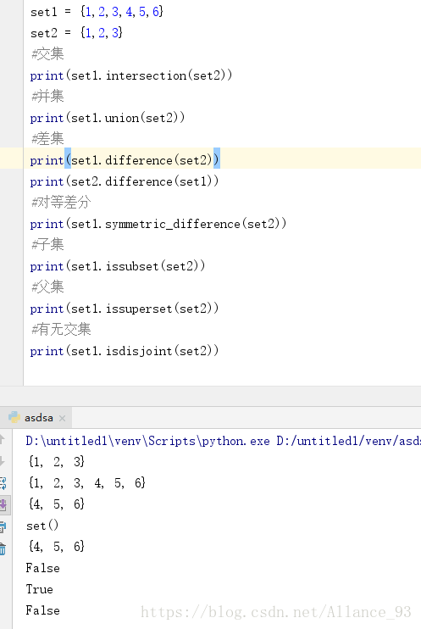This screenshot has width=421, height=629.
Task: Click console output line set()
Action: [x=42, y=526]
